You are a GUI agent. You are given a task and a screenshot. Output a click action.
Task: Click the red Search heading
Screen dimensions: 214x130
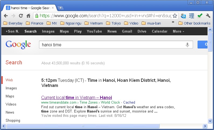pyautogui.click(x=14, y=62)
